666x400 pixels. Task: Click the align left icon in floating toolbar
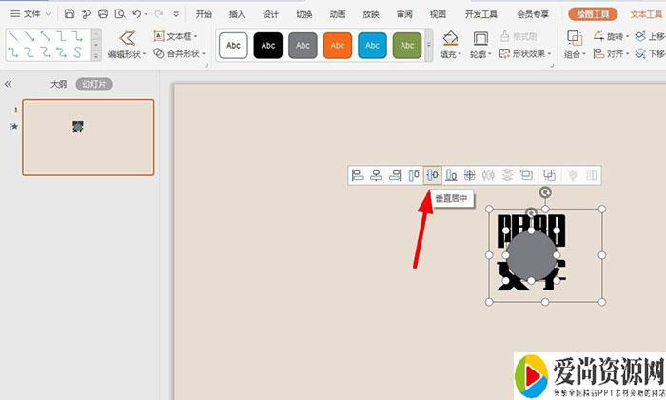point(358,175)
